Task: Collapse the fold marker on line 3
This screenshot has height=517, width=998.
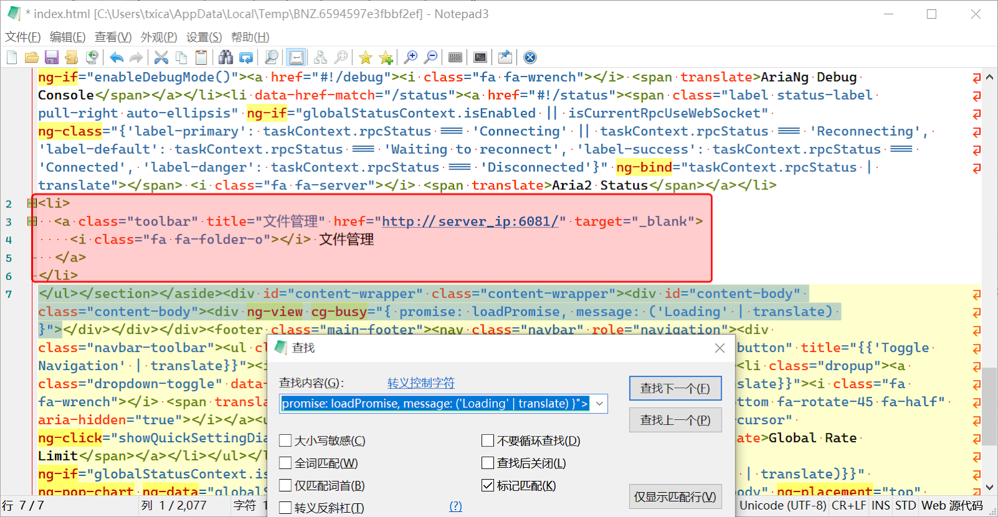Action: pos(31,221)
